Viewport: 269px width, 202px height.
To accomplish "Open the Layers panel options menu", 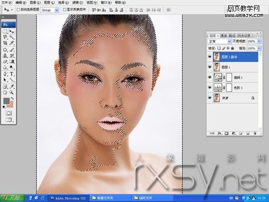I will 259,36.
